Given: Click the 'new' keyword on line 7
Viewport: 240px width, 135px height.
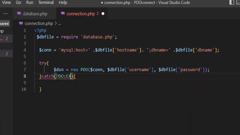Looking at the screenshot, I should click(74, 70).
